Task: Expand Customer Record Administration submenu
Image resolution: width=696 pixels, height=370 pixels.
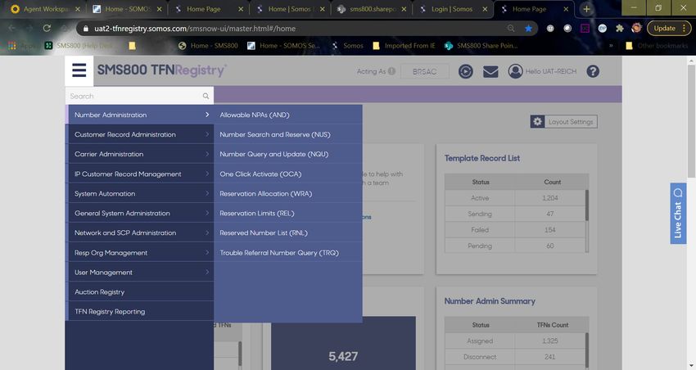Action: click(139, 134)
